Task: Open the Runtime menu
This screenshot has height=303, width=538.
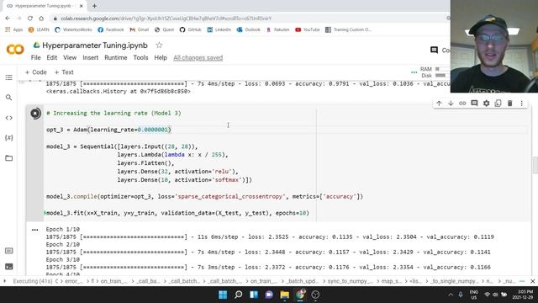Action: tap(116, 58)
